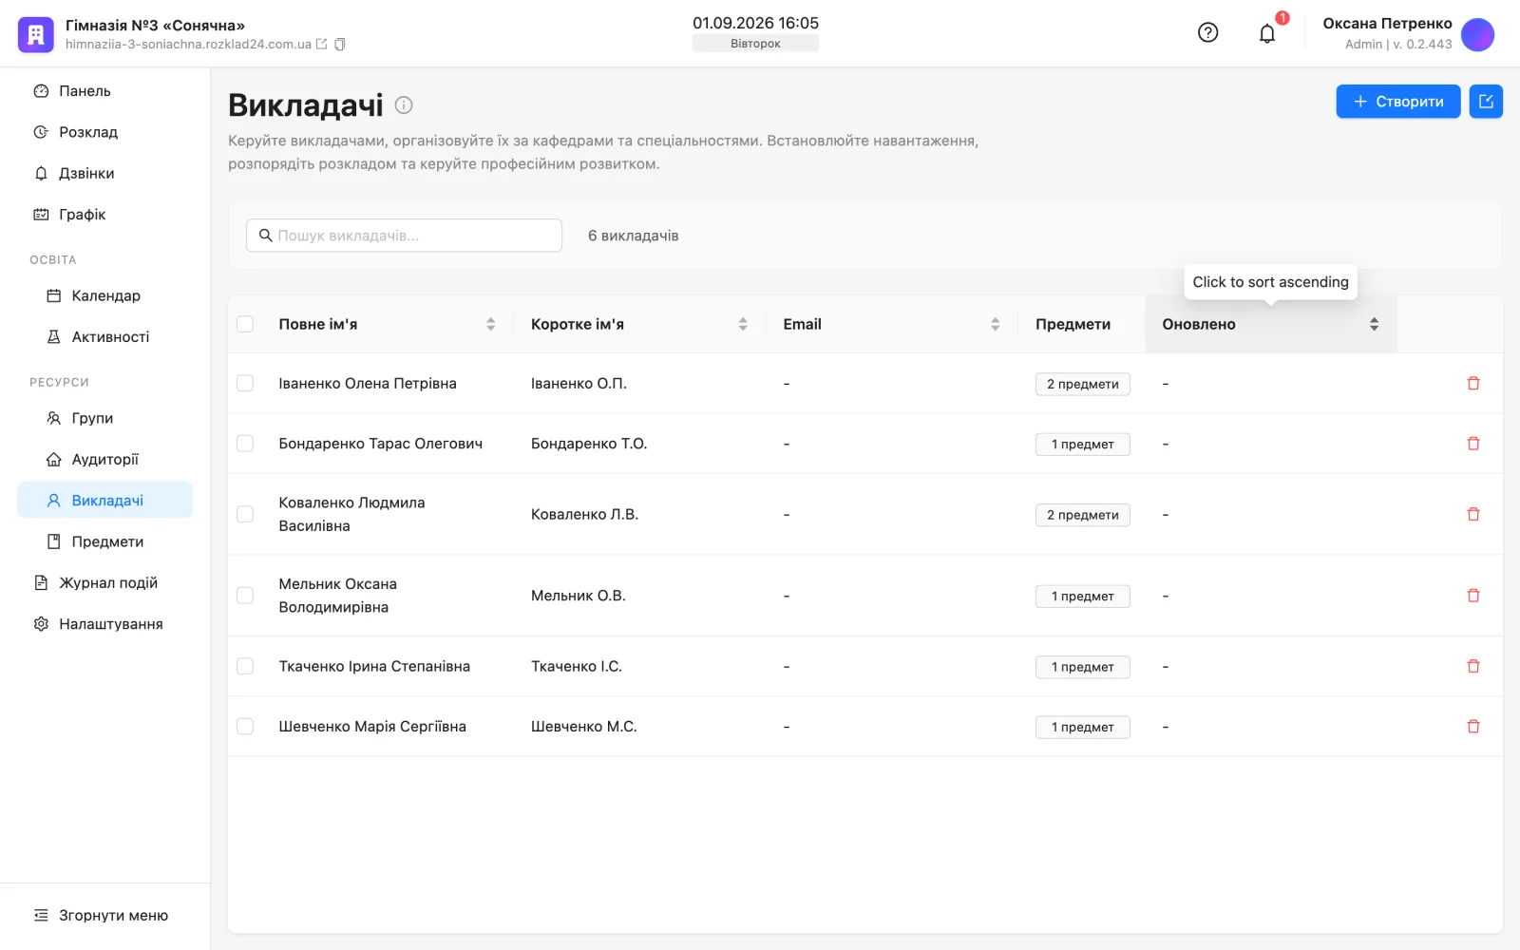The height and width of the screenshot is (950, 1520).
Task: Open notifications bell icon
Action: [1267, 34]
